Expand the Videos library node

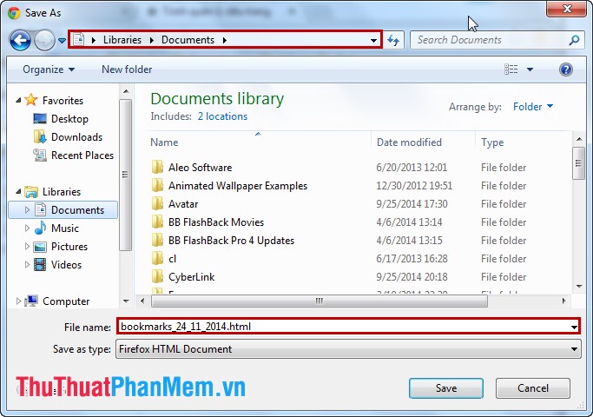(x=27, y=264)
